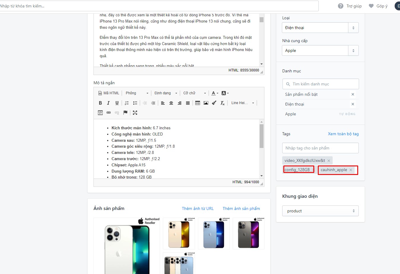Focus the Nhập tag cho sản phẩm field
This screenshot has width=400, height=274.
click(x=320, y=148)
